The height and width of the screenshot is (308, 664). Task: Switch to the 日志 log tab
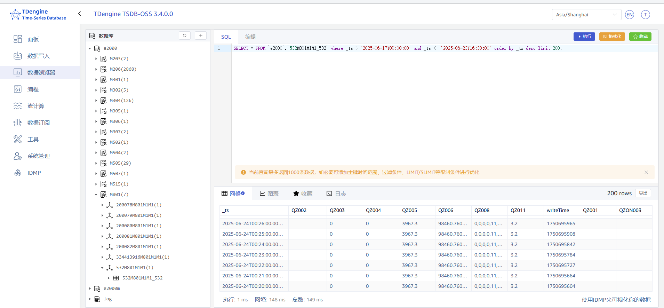click(x=336, y=194)
